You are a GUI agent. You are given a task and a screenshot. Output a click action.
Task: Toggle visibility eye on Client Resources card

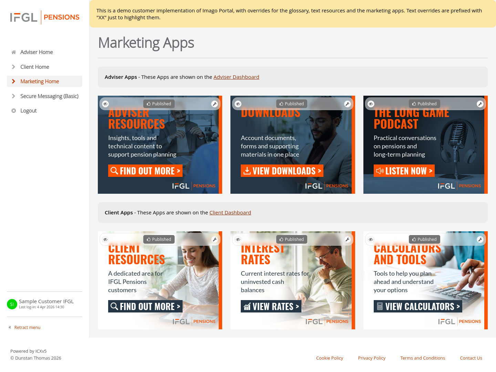(105, 240)
